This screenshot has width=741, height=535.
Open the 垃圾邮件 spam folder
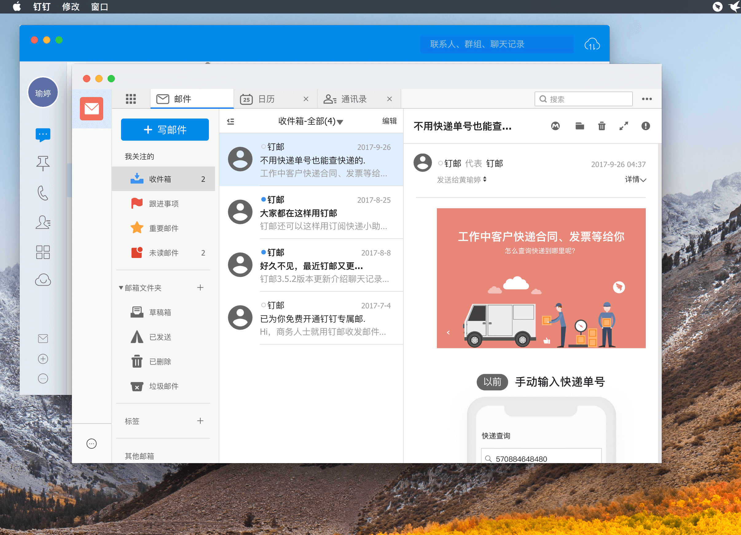click(x=163, y=386)
